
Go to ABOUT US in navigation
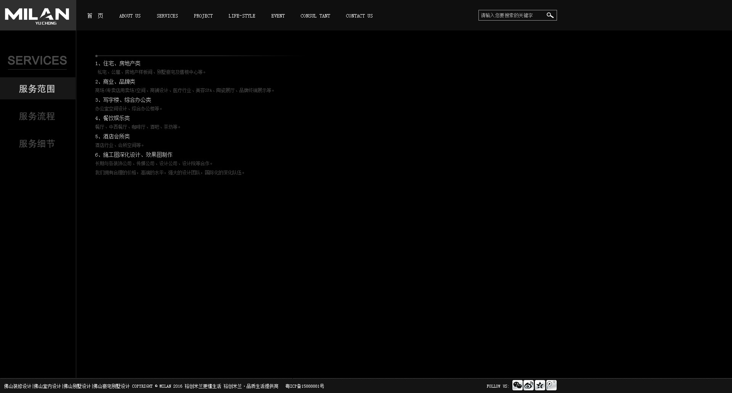130,16
